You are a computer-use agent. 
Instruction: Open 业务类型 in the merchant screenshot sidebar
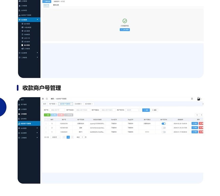coord(22,119)
